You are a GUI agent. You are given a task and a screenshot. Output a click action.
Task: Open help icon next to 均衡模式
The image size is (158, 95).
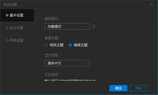(94, 26)
